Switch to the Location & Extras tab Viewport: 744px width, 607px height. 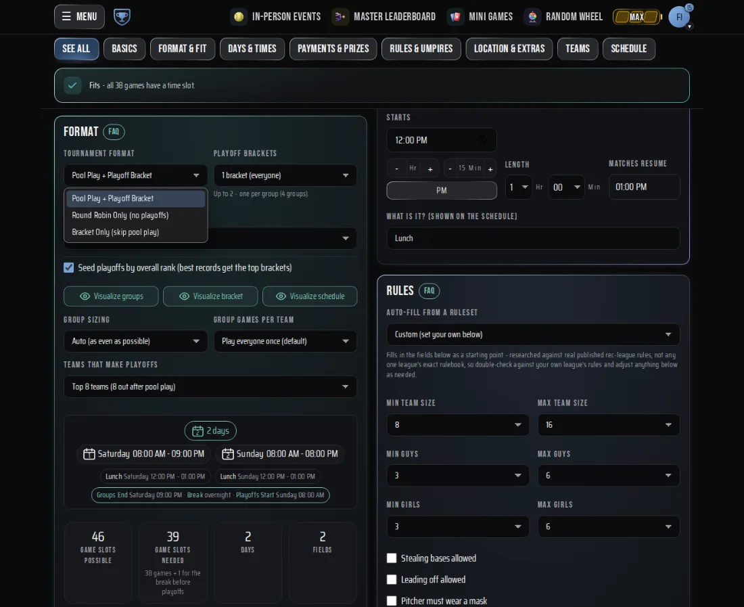click(509, 49)
